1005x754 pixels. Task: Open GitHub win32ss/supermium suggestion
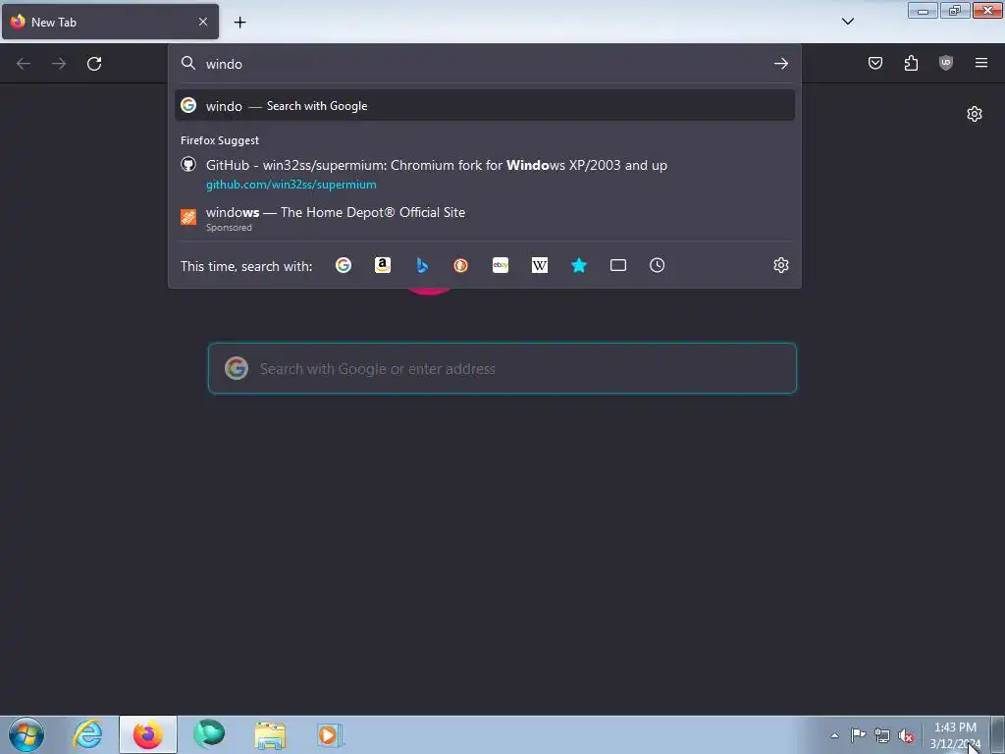coord(485,175)
